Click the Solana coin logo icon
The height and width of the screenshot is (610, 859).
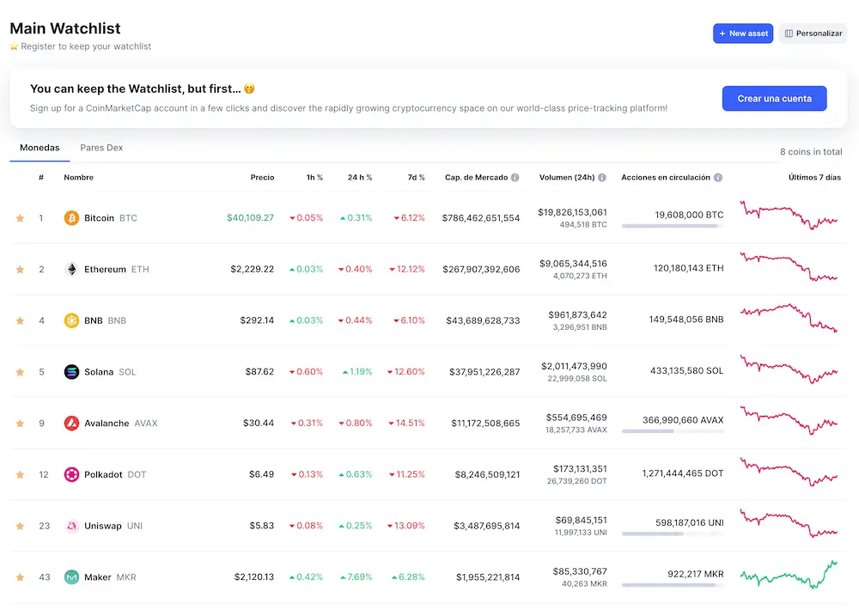click(71, 372)
